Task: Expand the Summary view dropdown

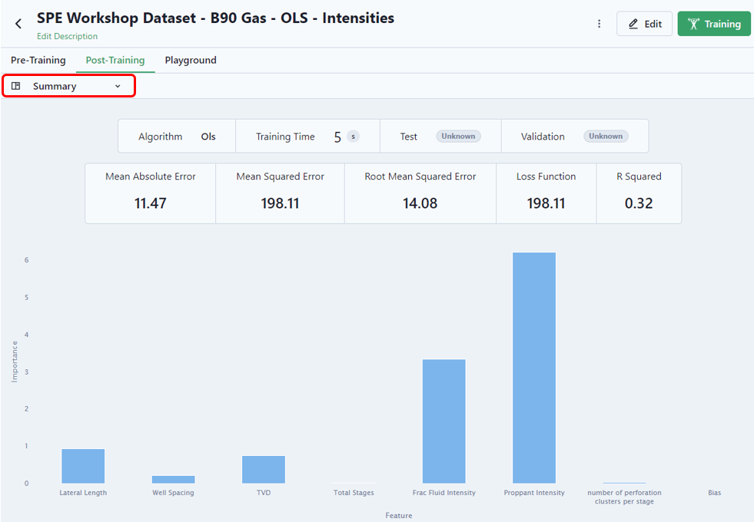Action: pos(68,86)
